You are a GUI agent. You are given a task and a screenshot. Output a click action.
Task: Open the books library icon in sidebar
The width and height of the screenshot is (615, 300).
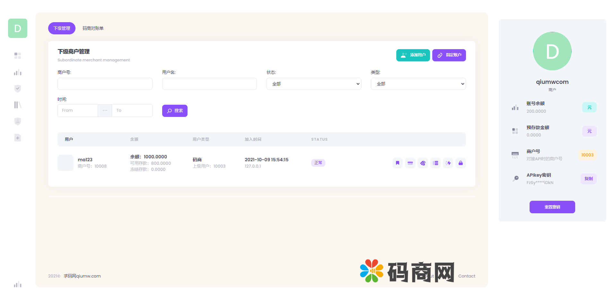18,105
